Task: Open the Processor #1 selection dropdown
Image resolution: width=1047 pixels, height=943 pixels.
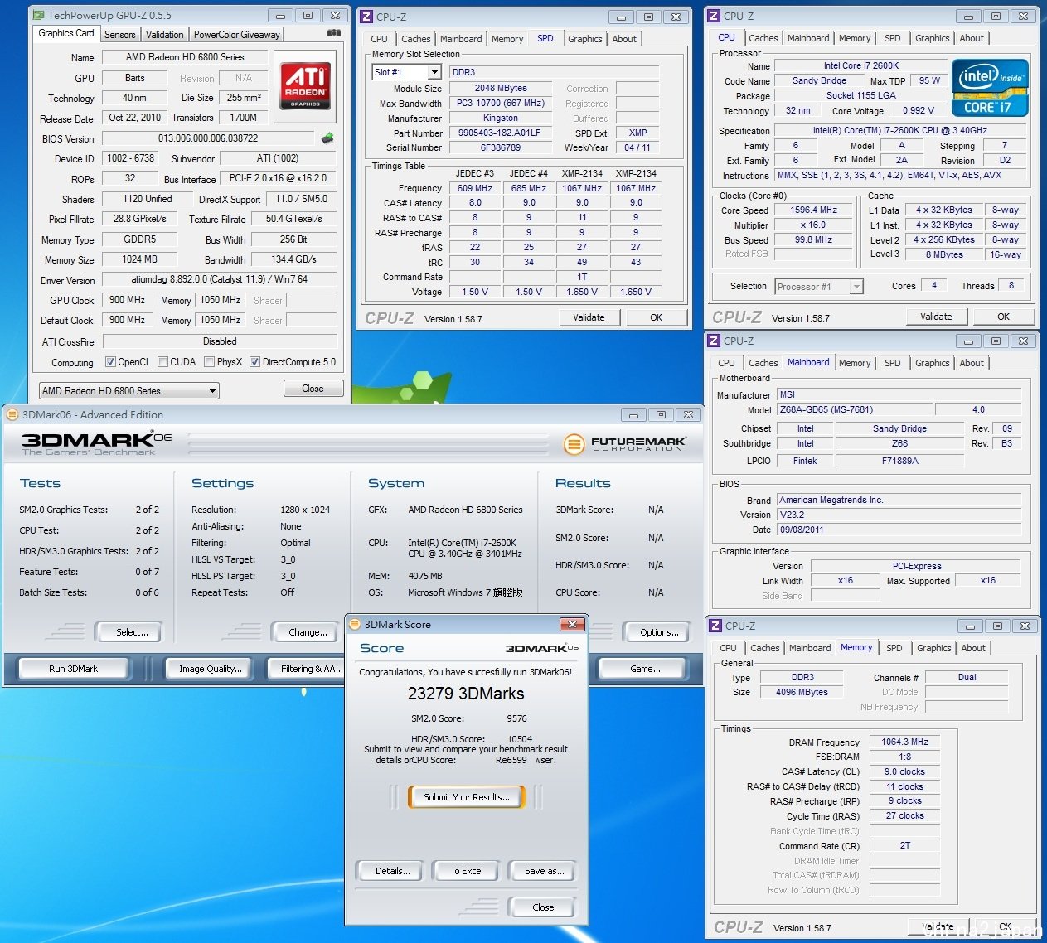Action: (x=819, y=287)
